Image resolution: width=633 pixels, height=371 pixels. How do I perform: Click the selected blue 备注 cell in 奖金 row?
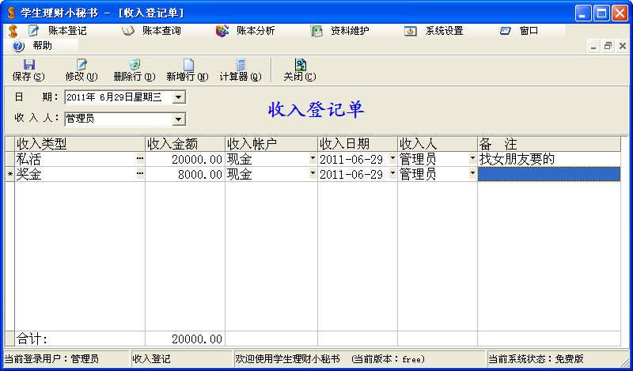click(x=549, y=174)
